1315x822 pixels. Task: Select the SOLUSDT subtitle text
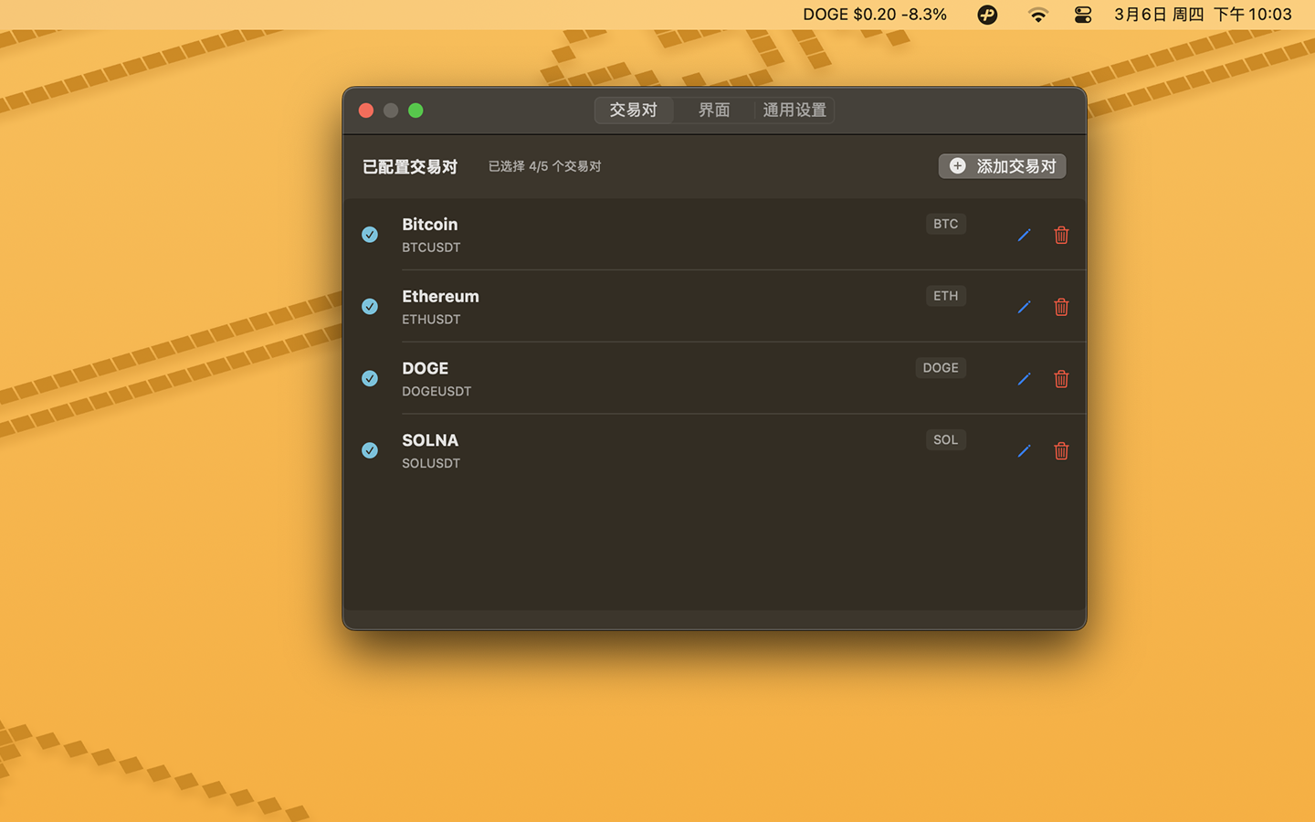tap(431, 463)
